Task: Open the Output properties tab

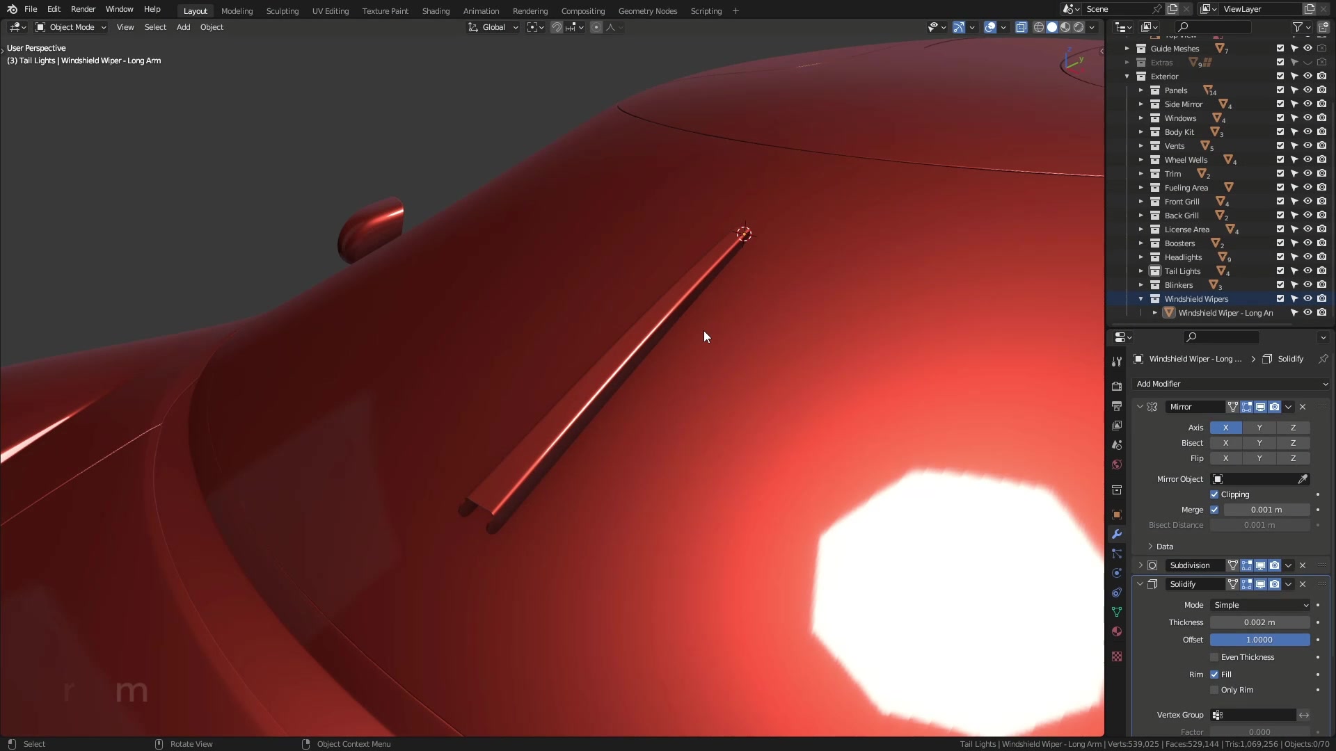Action: pos(1117,406)
